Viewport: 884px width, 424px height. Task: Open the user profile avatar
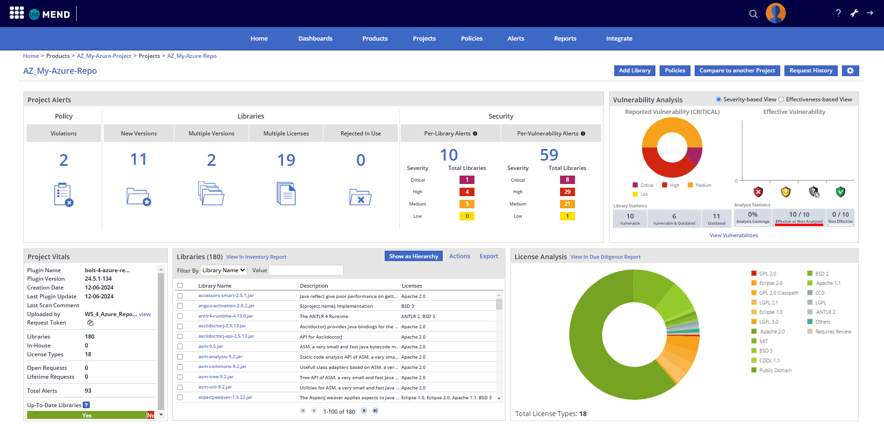[776, 13]
